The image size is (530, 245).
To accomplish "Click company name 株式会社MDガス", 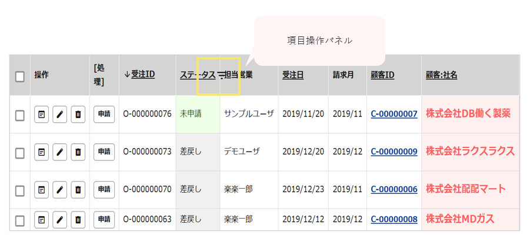I will click(460, 219).
